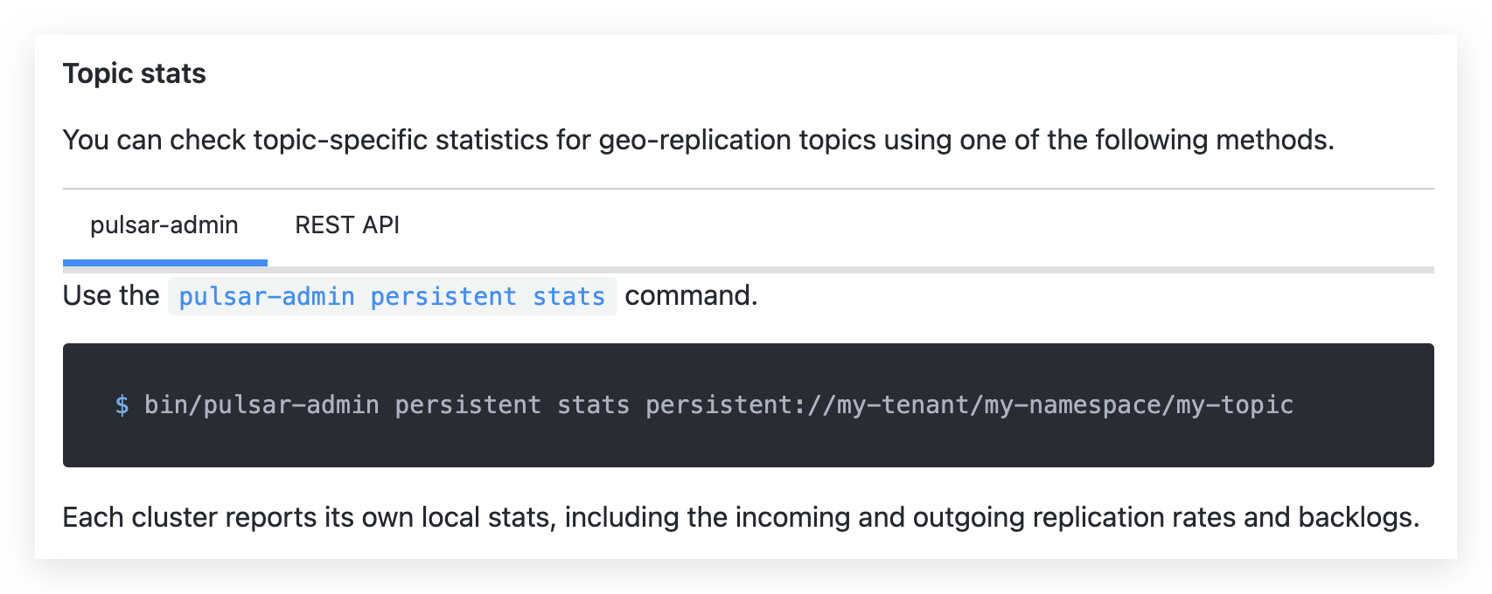1492x594 pixels.
Task: Click the word stats in the dark code block
Action: pos(593,405)
